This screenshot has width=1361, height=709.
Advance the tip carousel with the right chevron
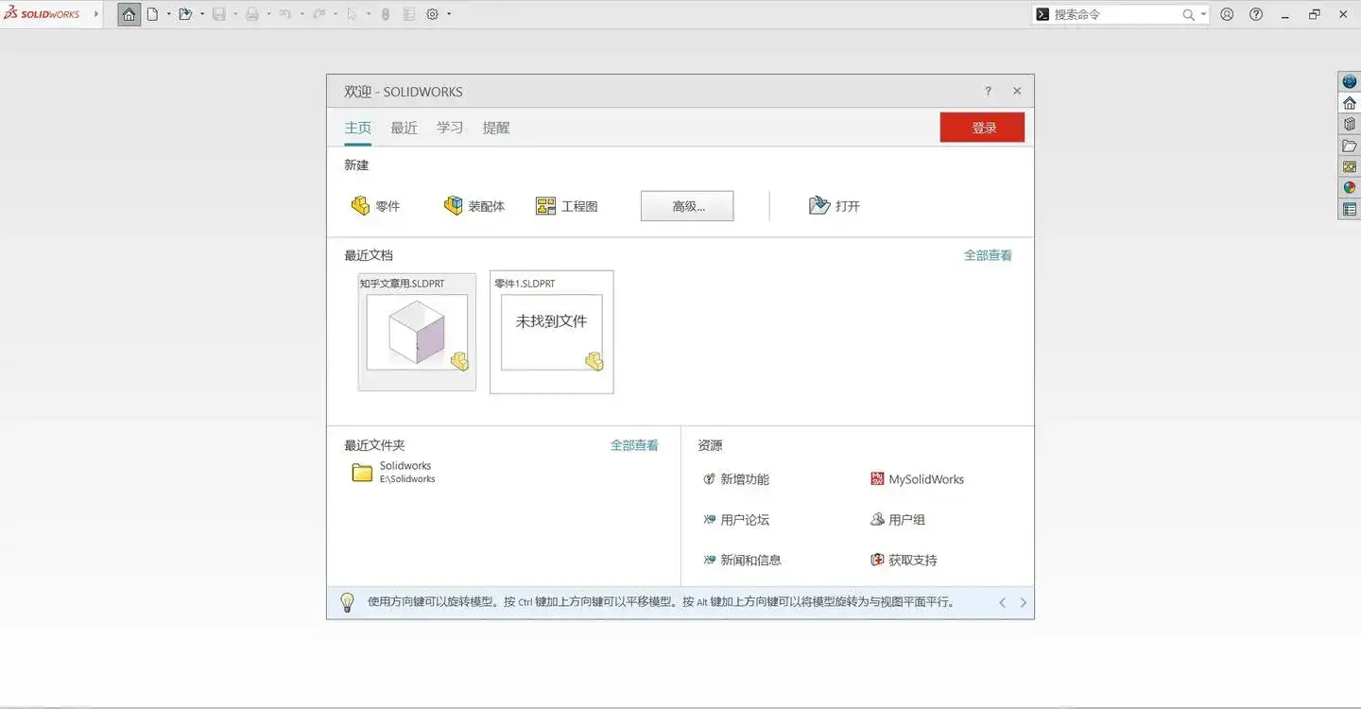(x=1024, y=602)
